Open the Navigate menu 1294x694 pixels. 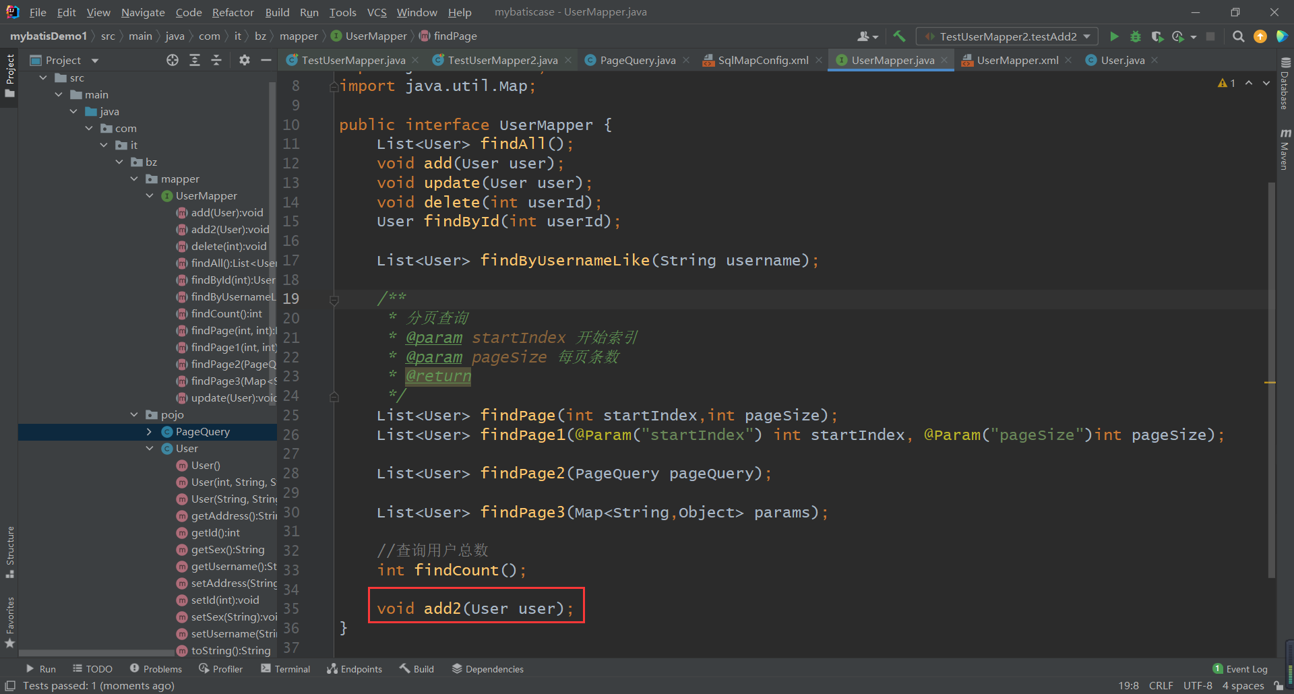143,12
